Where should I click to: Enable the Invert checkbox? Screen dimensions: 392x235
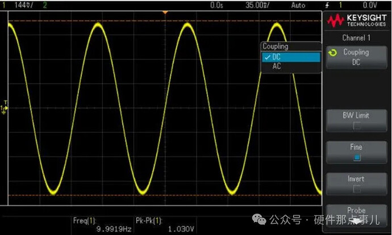point(356,188)
